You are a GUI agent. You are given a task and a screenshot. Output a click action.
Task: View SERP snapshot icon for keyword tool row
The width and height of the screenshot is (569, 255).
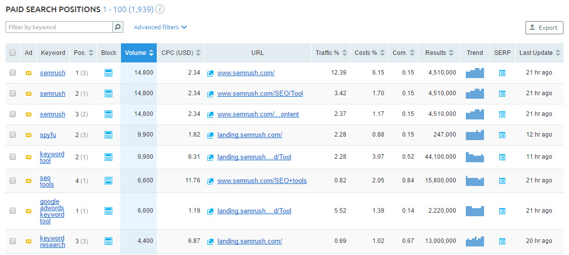pyautogui.click(x=502, y=157)
